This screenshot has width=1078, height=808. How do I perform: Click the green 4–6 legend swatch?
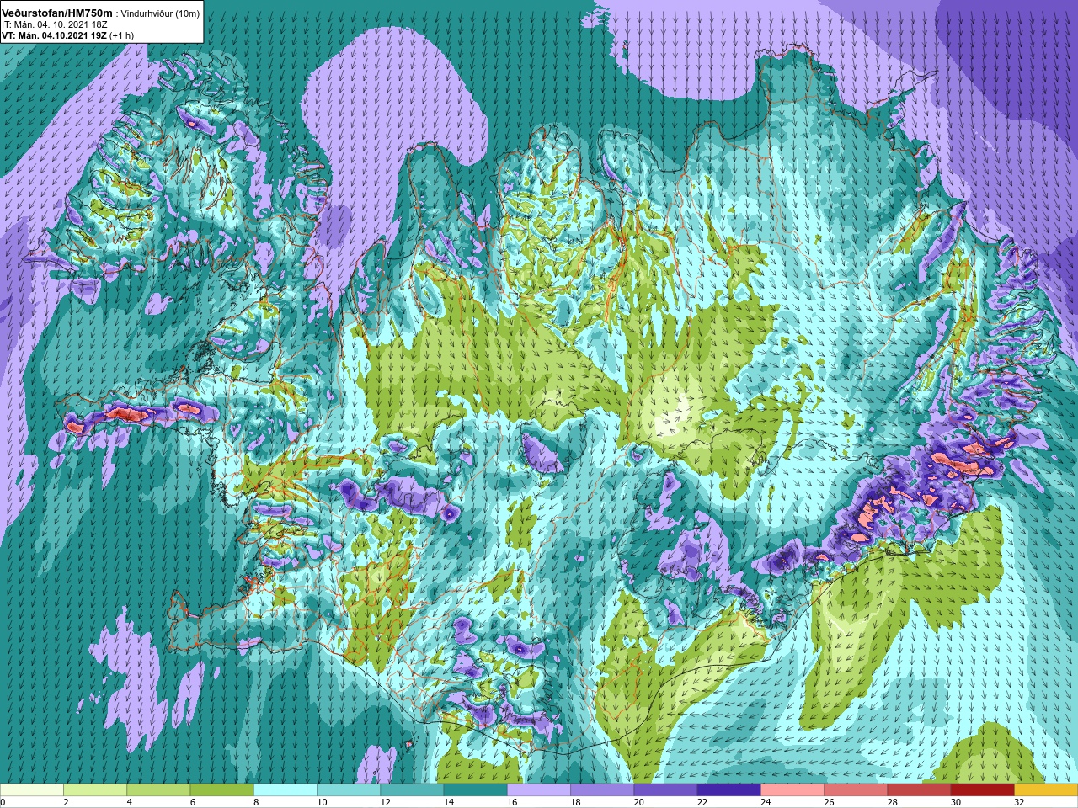158,790
